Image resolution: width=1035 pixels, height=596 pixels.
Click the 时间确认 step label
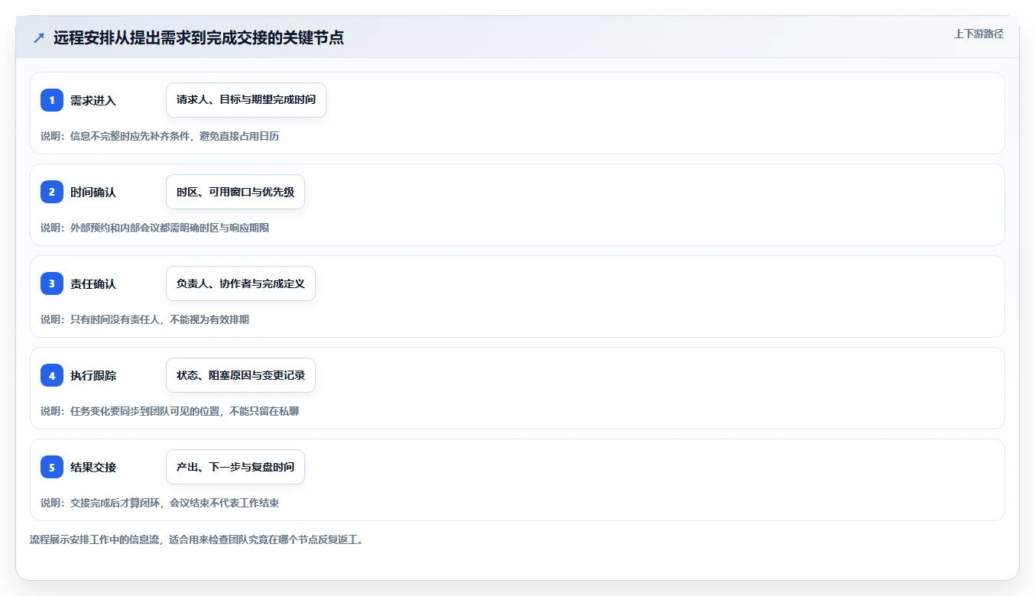point(93,192)
